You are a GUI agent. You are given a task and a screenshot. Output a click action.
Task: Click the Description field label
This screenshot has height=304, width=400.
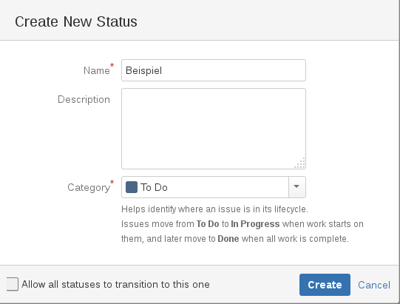pos(84,100)
